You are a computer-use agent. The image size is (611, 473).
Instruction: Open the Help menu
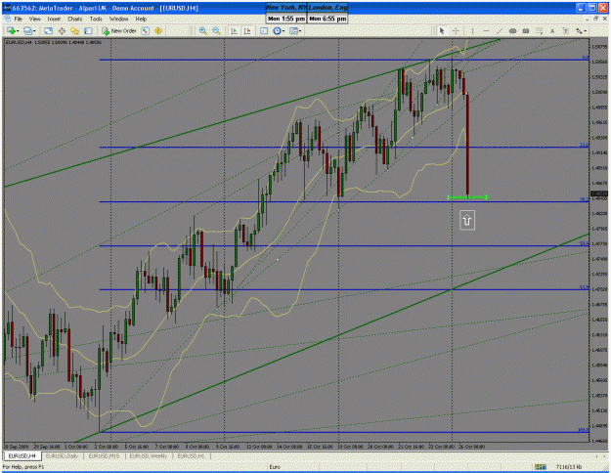pos(141,19)
